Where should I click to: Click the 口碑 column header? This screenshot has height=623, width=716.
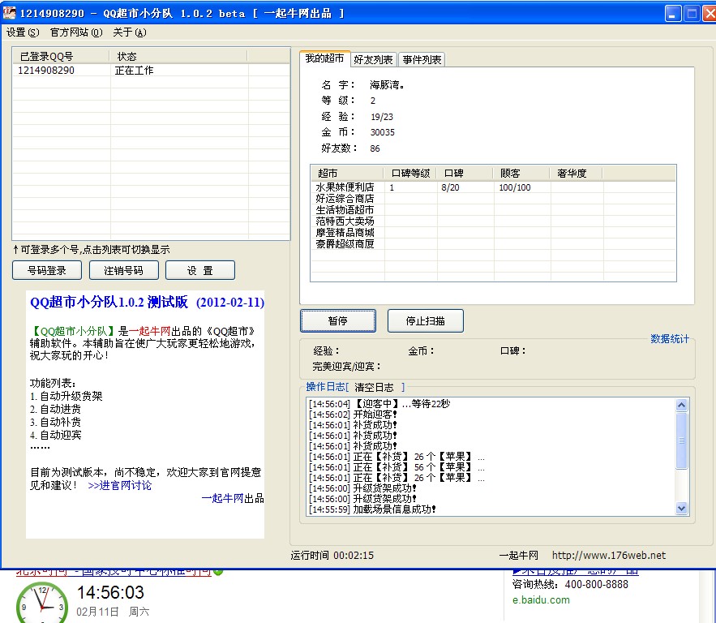(465, 174)
